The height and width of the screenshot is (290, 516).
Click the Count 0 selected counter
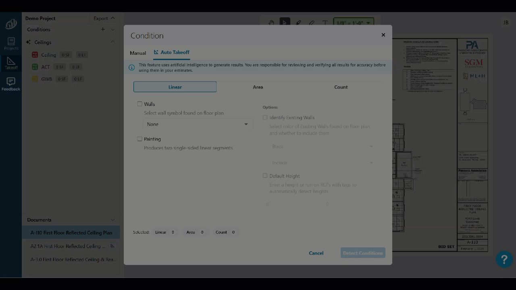[225, 232]
